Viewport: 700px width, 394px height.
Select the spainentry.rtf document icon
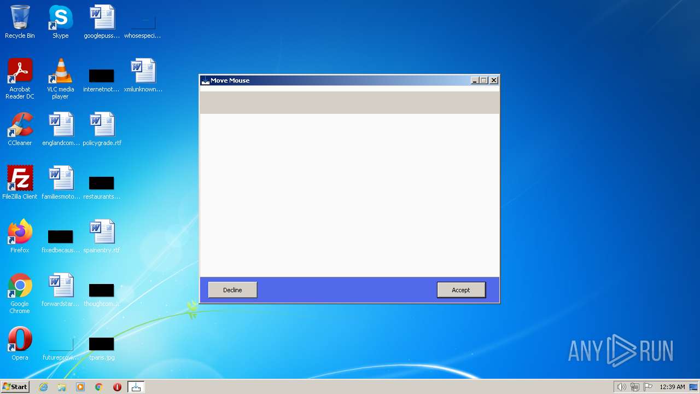click(102, 236)
